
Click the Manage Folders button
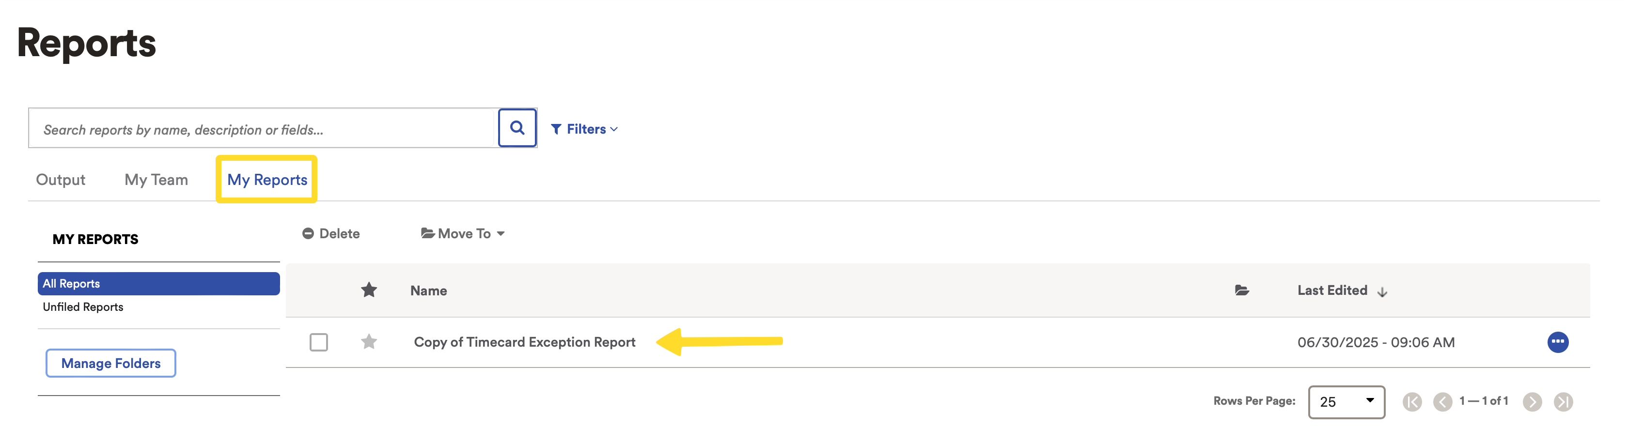click(x=110, y=363)
